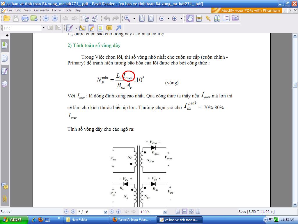
Task: Toggle continuous page layout view
Action: [184, 212]
